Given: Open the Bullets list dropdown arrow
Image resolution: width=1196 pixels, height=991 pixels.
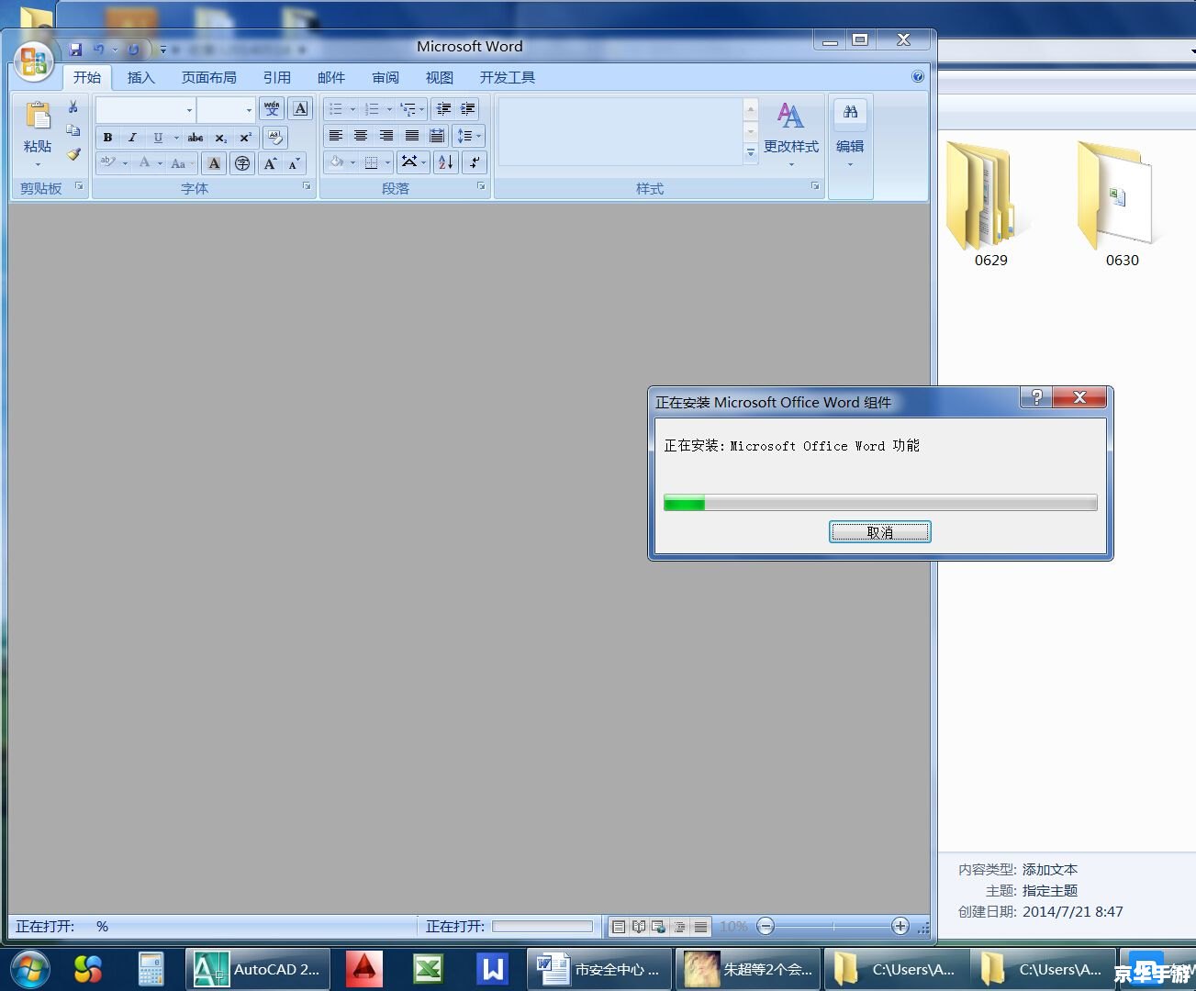Looking at the screenshot, I should (x=352, y=109).
